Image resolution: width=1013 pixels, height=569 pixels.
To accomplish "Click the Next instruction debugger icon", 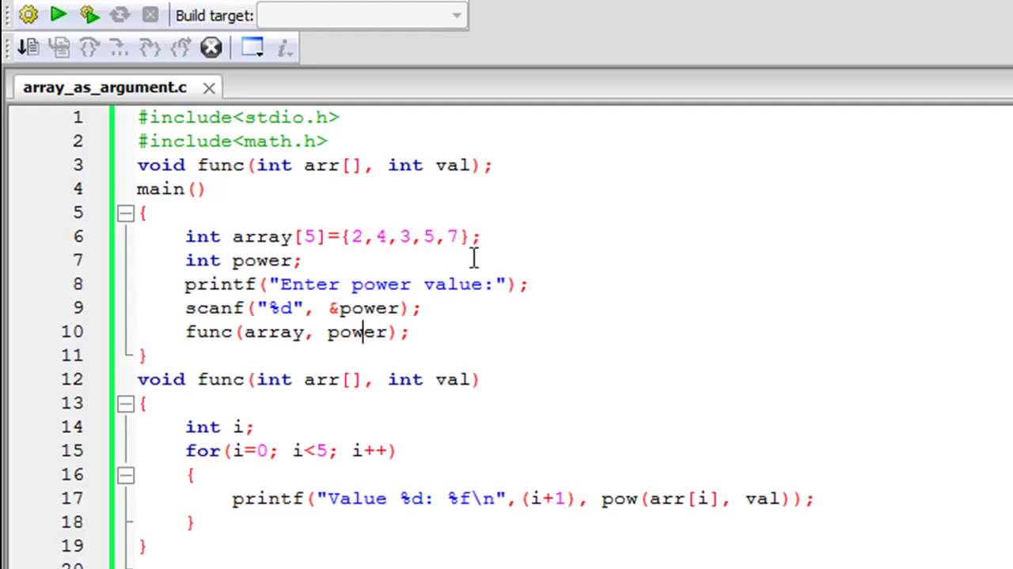I will tap(150, 47).
